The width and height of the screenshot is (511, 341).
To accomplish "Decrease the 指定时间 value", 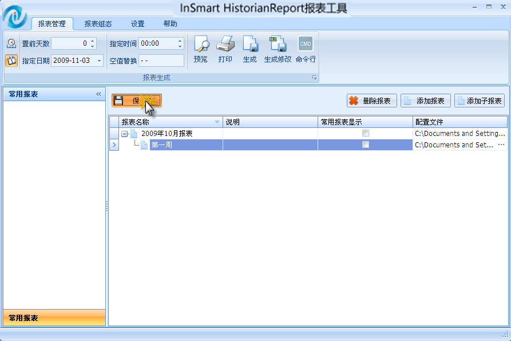I will (180, 46).
